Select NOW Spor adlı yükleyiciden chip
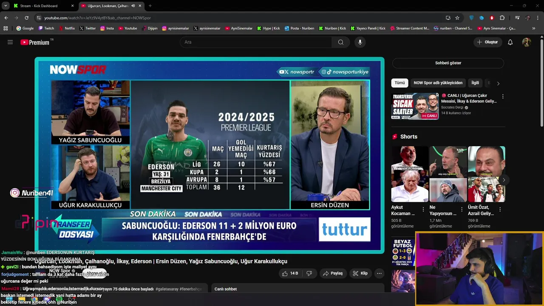 point(438,83)
